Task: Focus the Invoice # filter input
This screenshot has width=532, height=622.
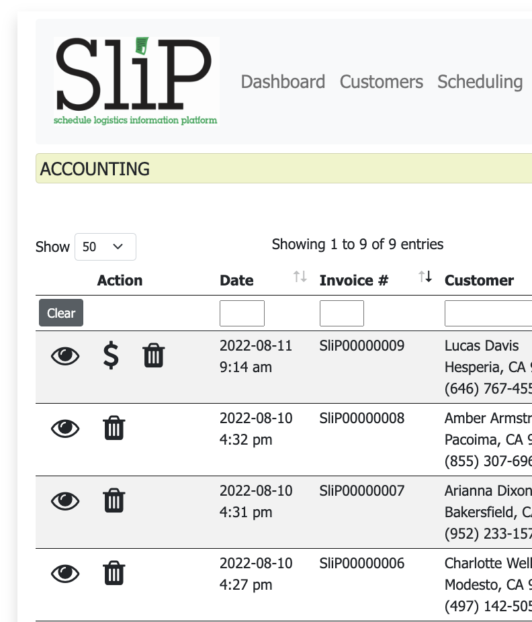Action: point(342,314)
